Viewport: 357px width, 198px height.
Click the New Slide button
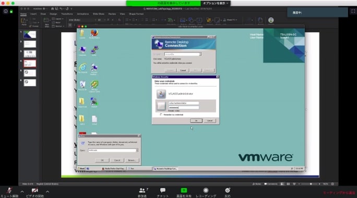coord(46,22)
